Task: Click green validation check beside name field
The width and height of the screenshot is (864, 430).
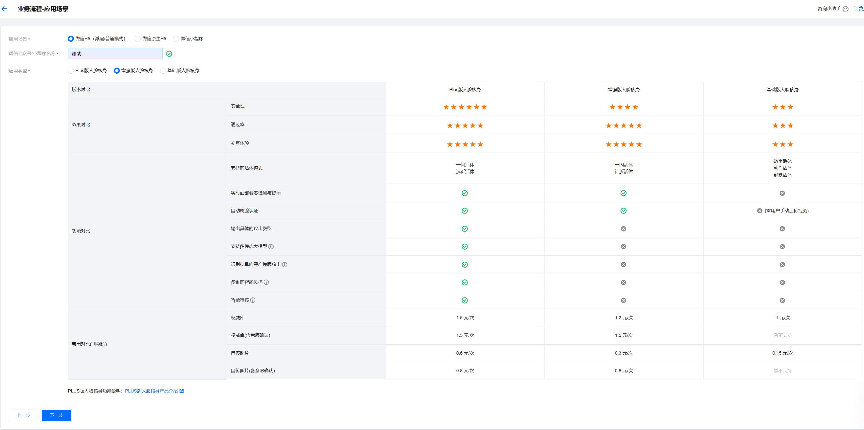Action: pyautogui.click(x=169, y=54)
